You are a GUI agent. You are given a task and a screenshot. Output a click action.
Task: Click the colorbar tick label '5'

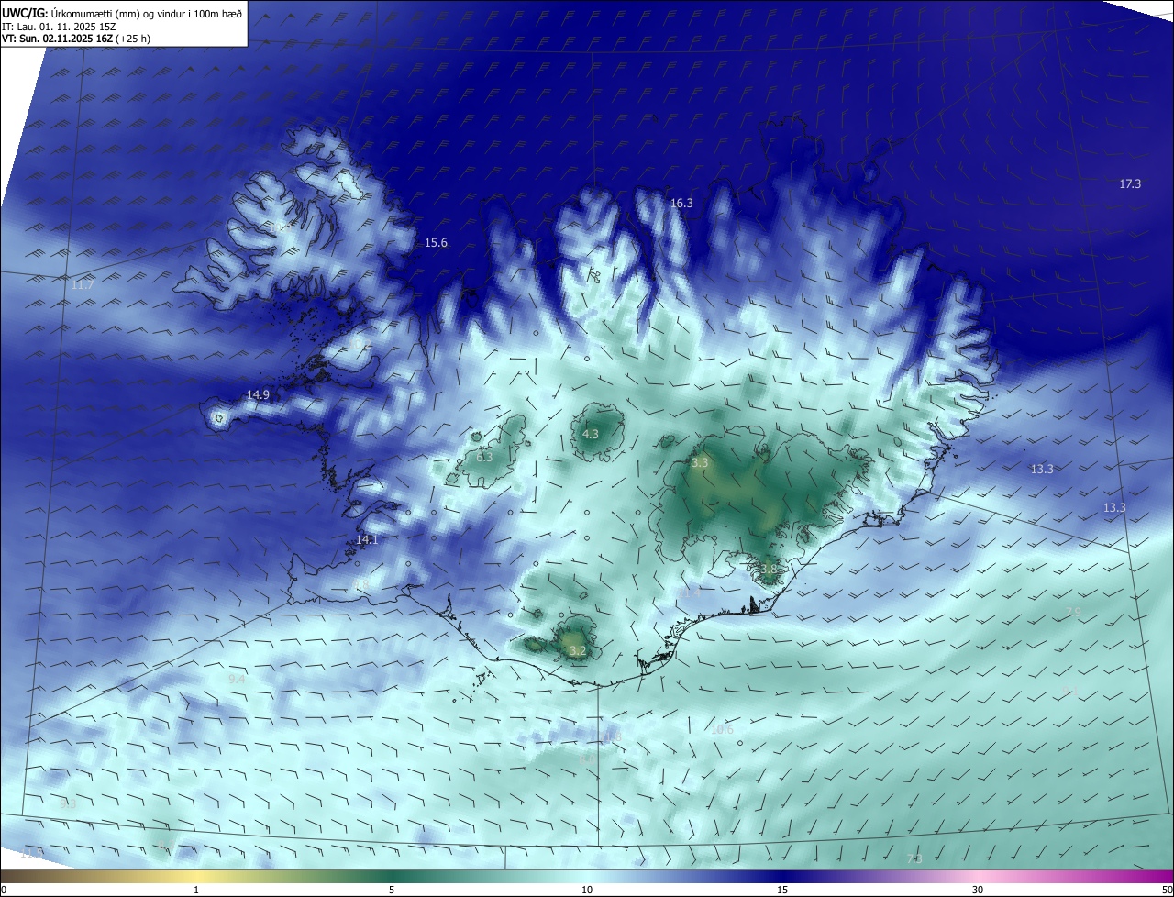click(392, 891)
